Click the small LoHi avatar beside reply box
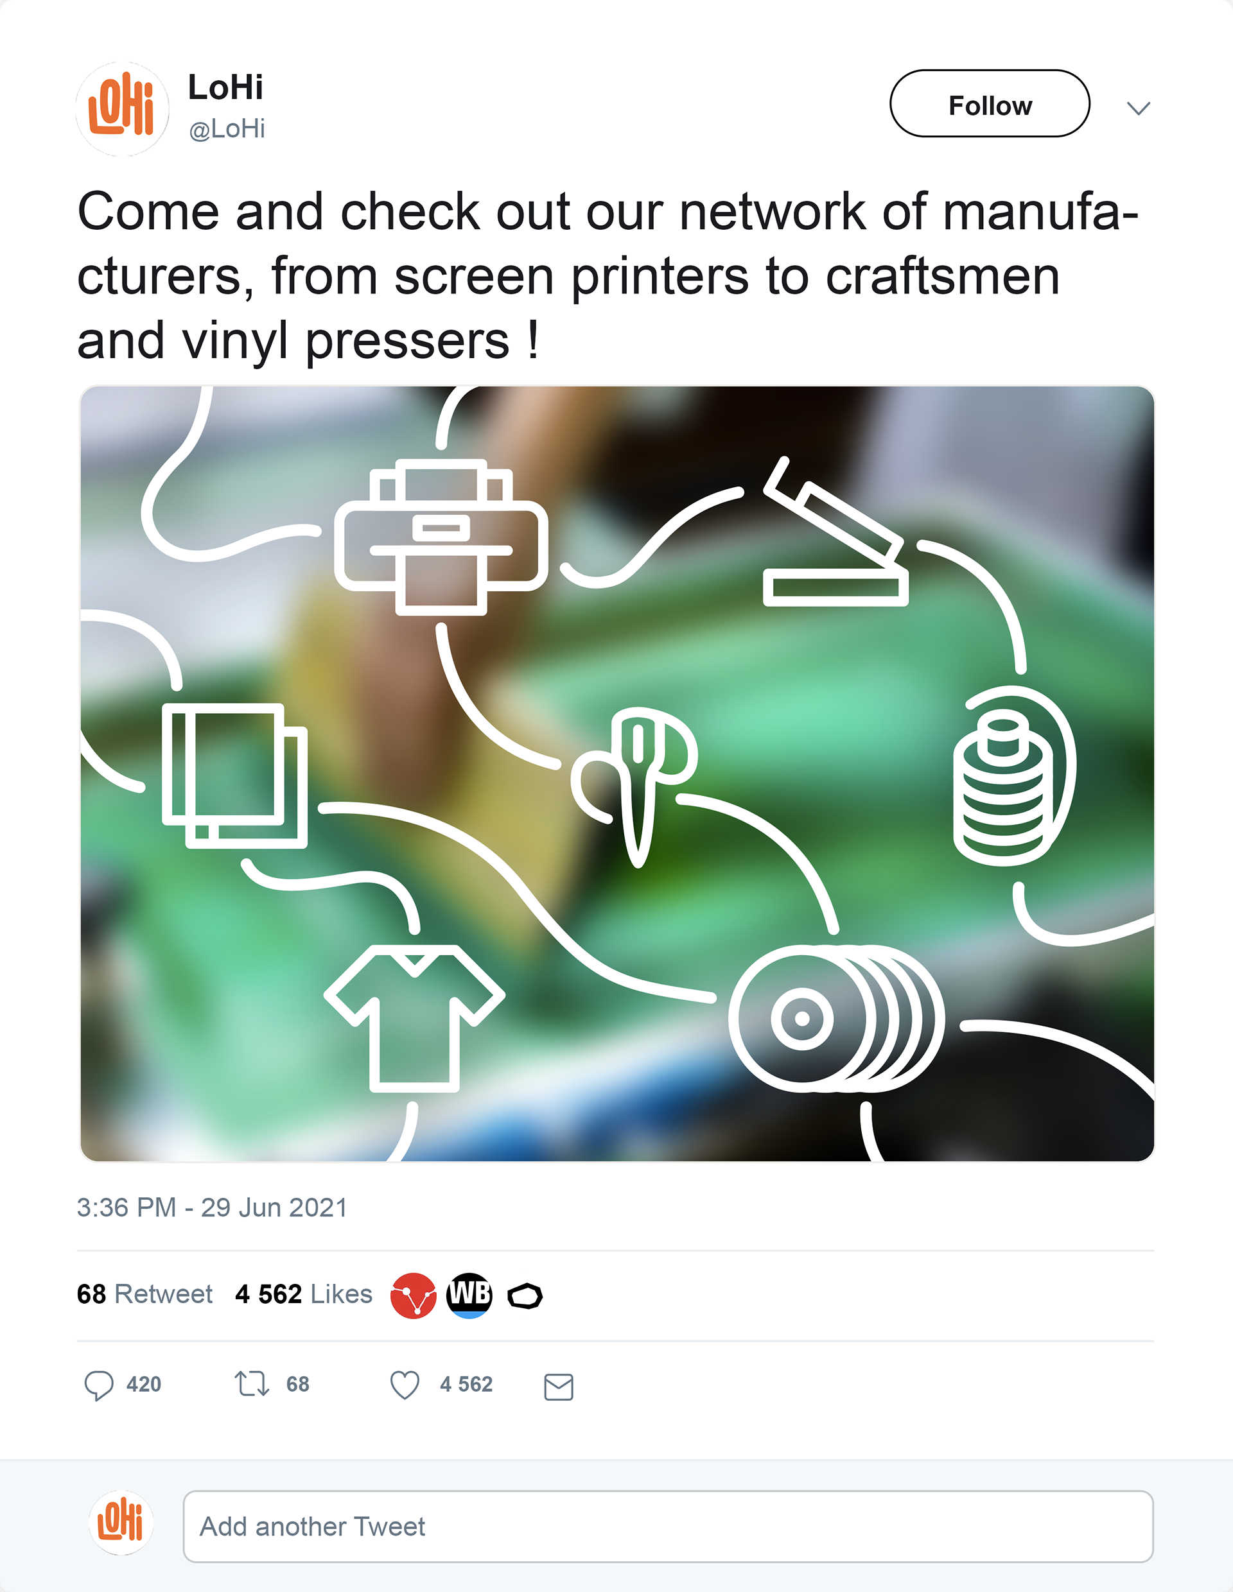Image resolution: width=1233 pixels, height=1592 pixels. (121, 1523)
